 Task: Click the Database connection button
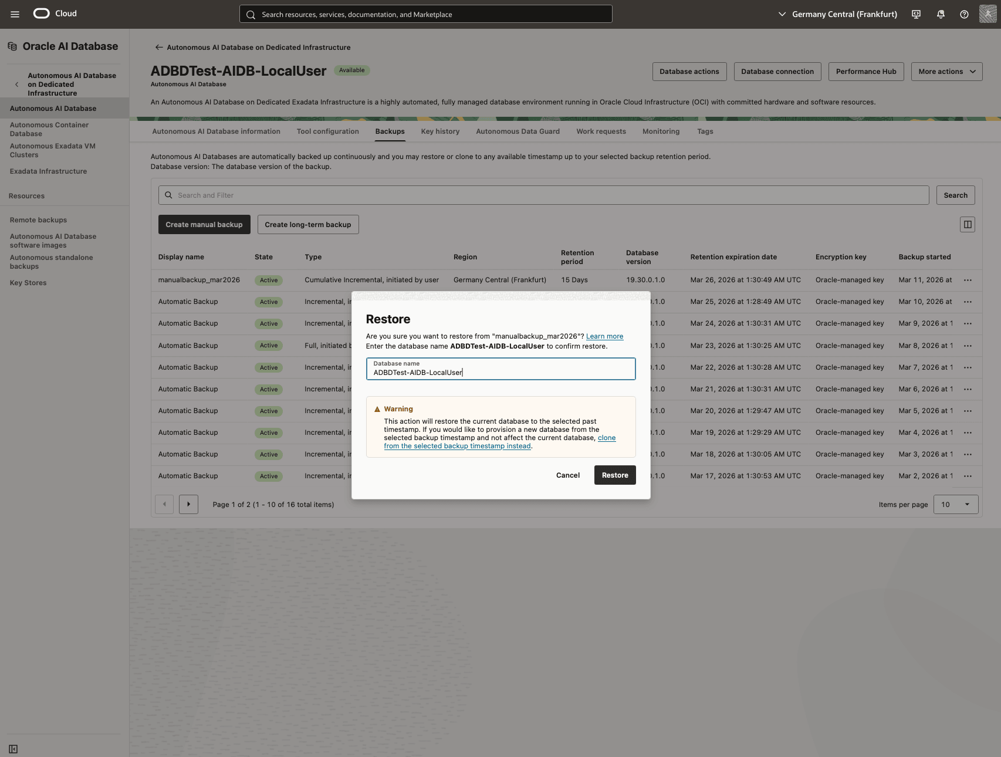point(777,72)
